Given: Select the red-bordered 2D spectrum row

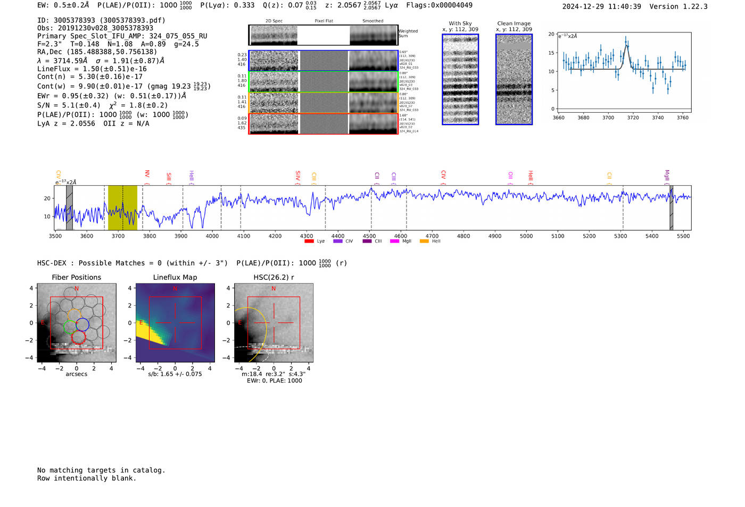Looking at the screenshot, I should (323, 124).
